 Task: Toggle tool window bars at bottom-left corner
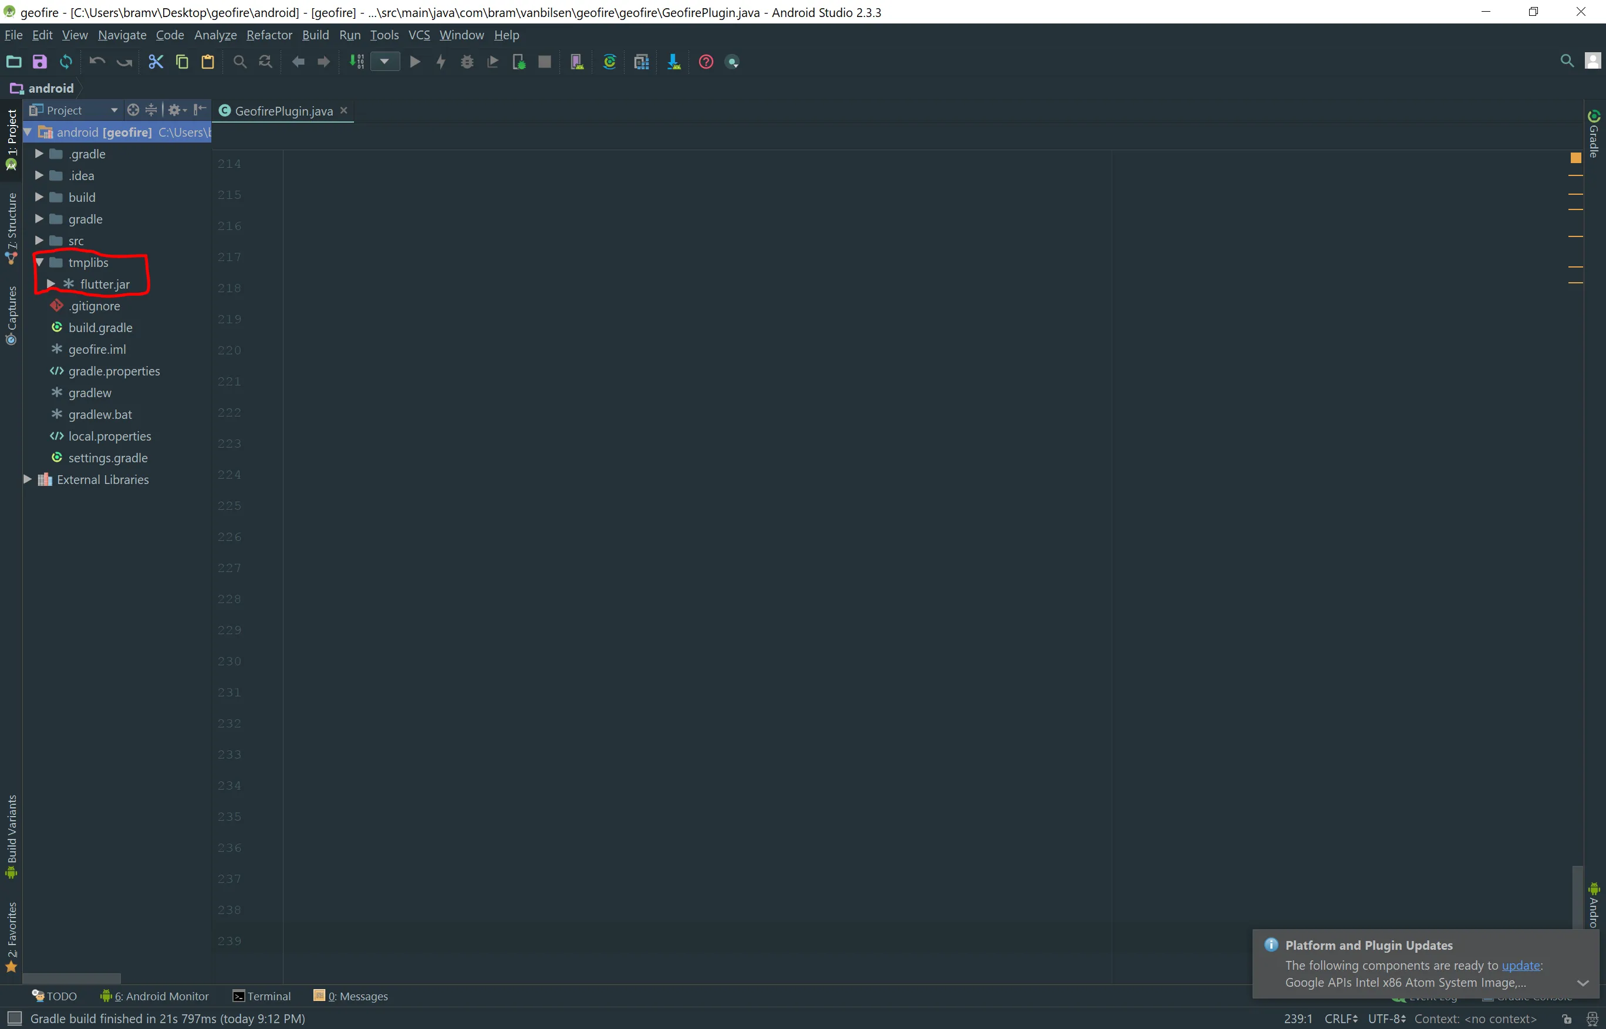point(14,1018)
